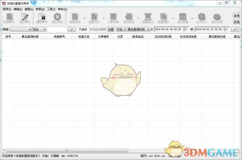Click the 全选 button
Image resolution: width=242 pixels, height=160 pixels.
tap(236, 15)
